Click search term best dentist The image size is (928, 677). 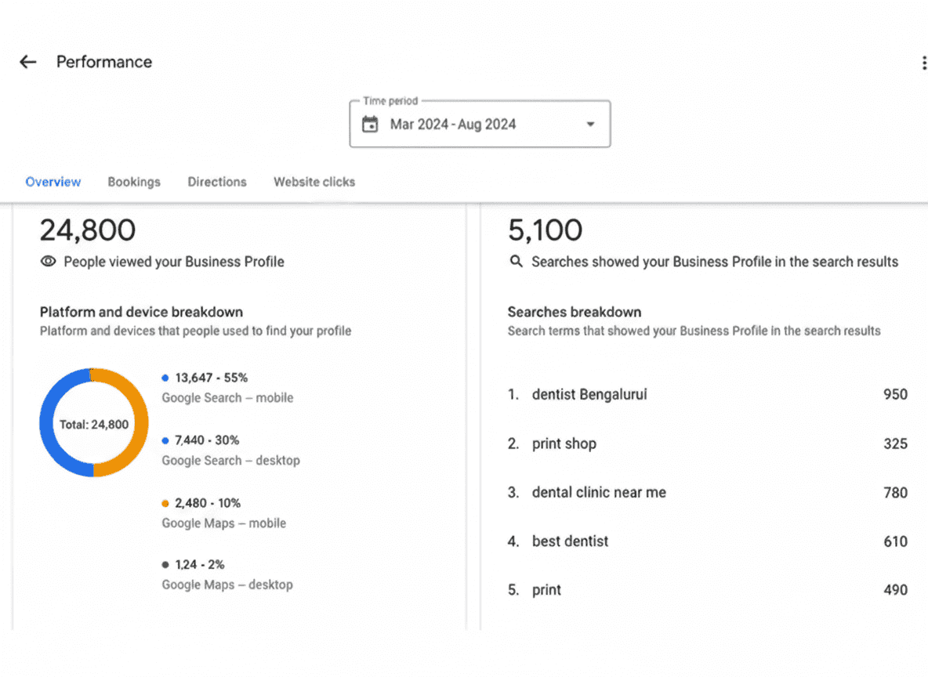pyautogui.click(x=570, y=541)
